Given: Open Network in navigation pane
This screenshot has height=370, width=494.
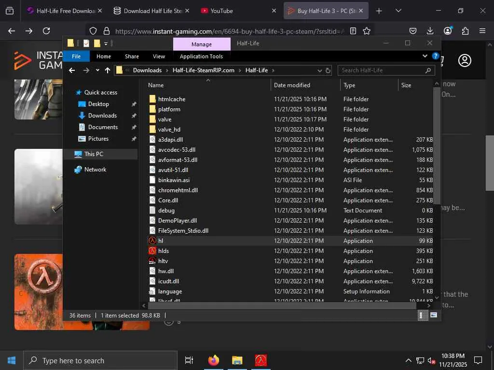Looking at the screenshot, I should pos(95,169).
